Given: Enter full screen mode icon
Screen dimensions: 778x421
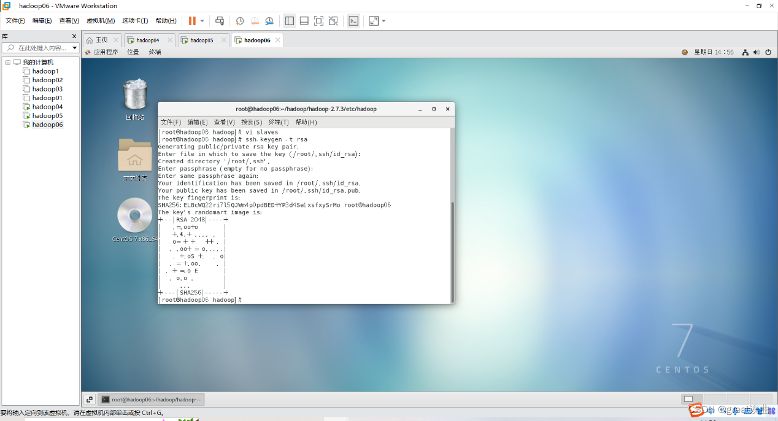Looking at the screenshot, I should (319, 21).
